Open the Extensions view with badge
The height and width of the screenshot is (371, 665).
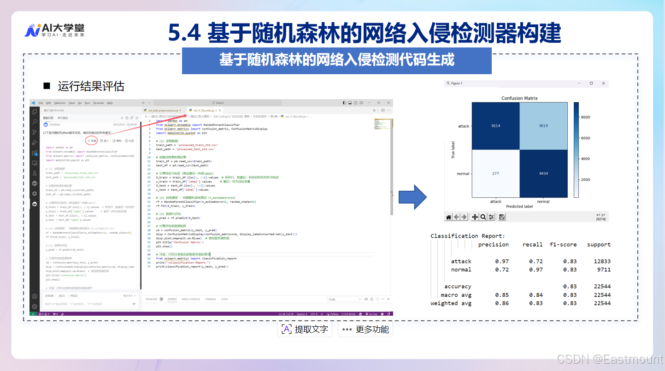click(35, 153)
